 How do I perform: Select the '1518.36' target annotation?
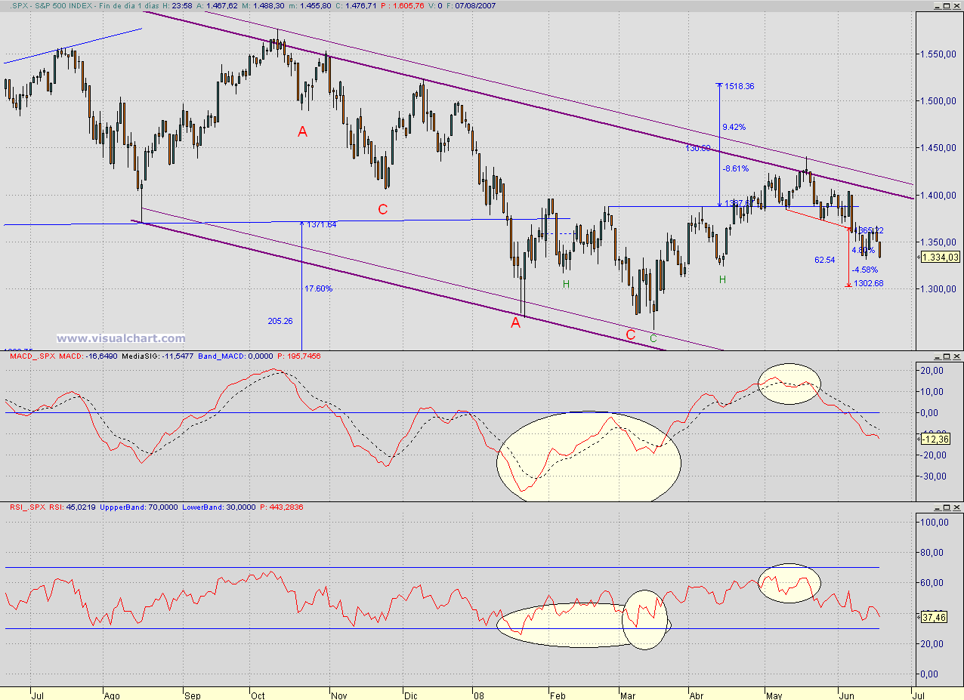739,86
